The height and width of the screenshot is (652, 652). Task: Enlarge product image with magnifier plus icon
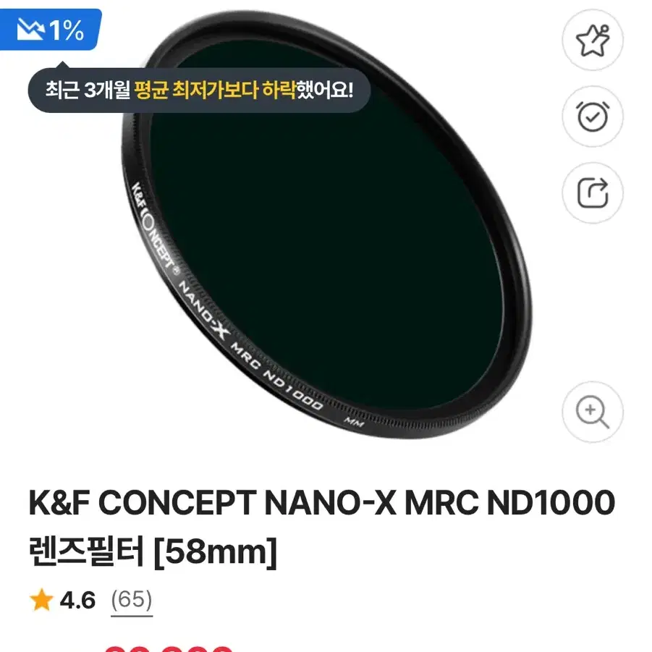point(593,411)
